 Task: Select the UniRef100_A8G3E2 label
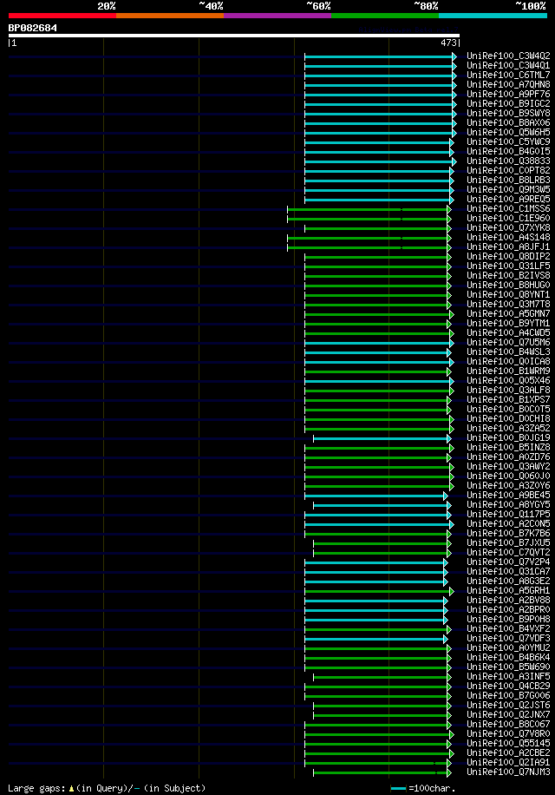click(x=508, y=581)
